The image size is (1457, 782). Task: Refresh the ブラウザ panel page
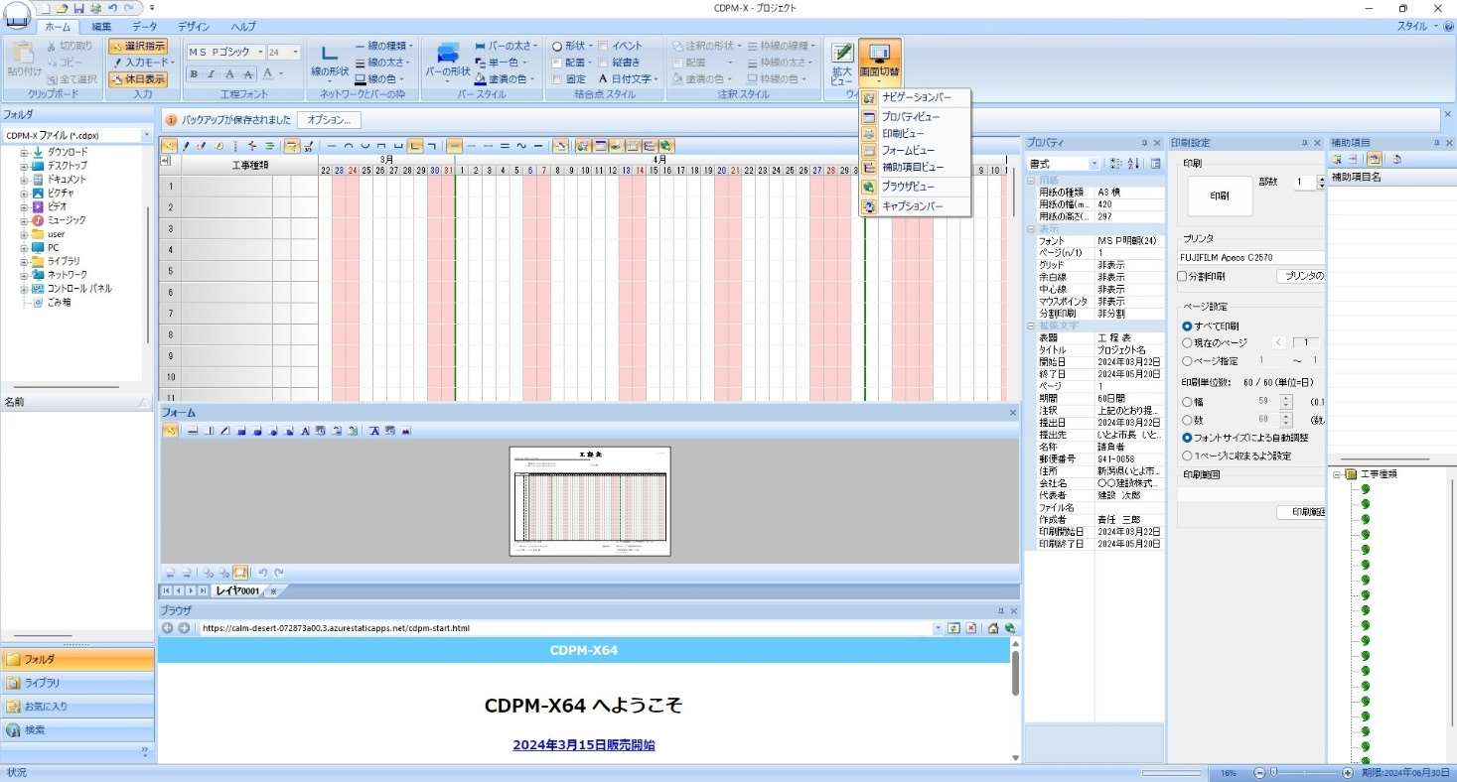point(953,628)
